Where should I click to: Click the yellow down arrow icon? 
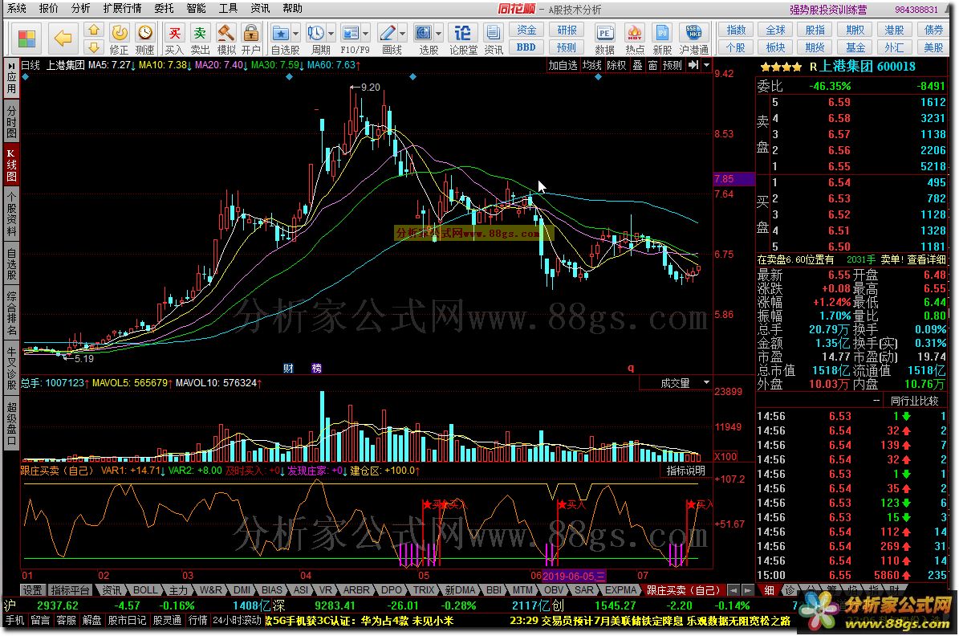point(94,47)
